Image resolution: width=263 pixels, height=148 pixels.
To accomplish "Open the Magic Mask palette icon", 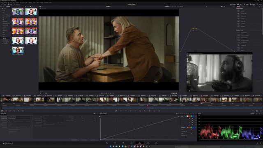I will pyautogui.click(x=140, y=111).
